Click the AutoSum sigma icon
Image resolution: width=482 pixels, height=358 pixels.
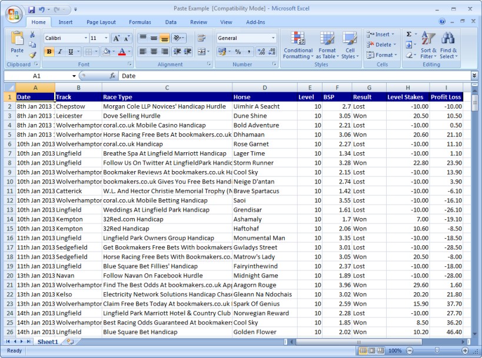pyautogui.click(x=409, y=34)
